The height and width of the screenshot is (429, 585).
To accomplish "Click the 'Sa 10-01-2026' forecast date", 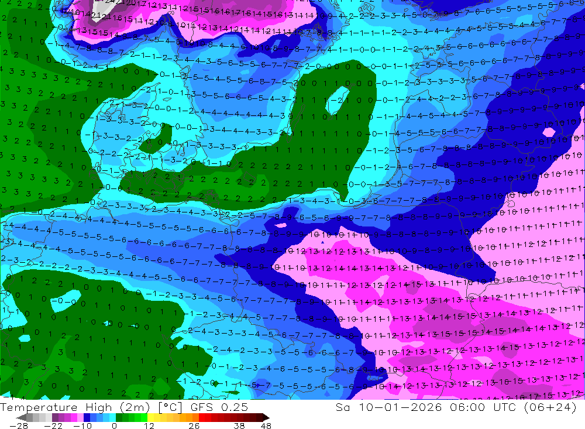I will click(x=389, y=407).
